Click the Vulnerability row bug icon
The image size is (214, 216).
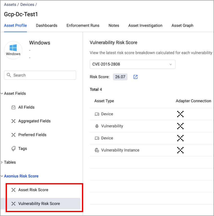point(97,126)
